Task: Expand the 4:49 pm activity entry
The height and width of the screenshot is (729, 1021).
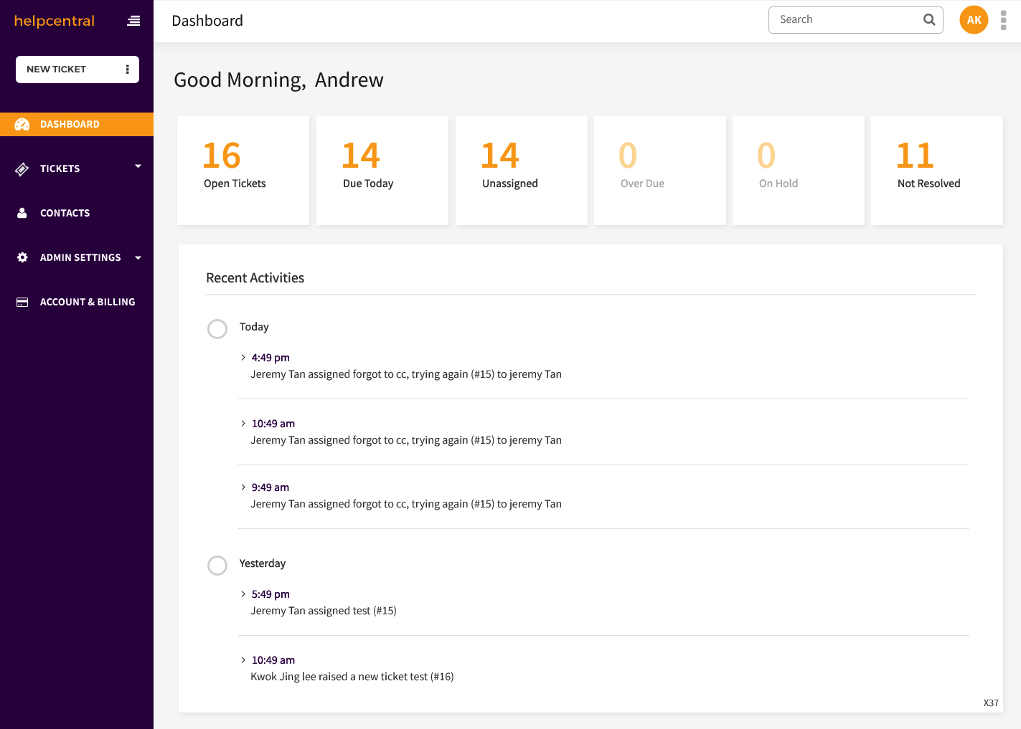Action: tap(243, 358)
